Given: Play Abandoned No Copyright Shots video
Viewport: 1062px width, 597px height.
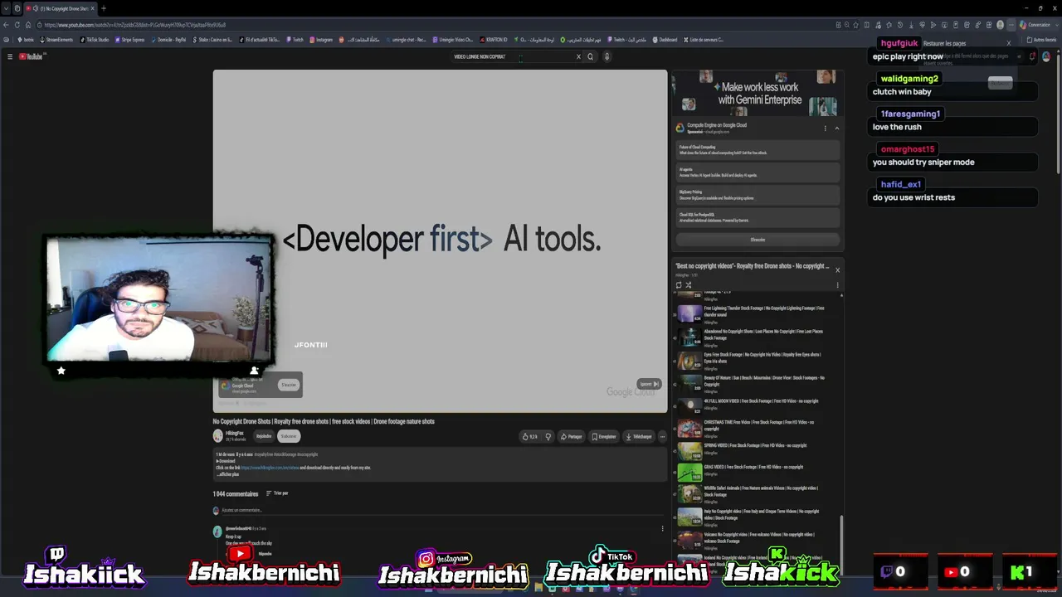Looking at the screenshot, I should pos(757,337).
